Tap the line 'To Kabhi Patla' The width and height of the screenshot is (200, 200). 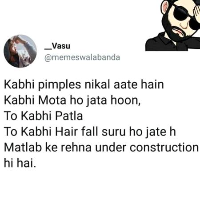pyautogui.click(x=43, y=116)
